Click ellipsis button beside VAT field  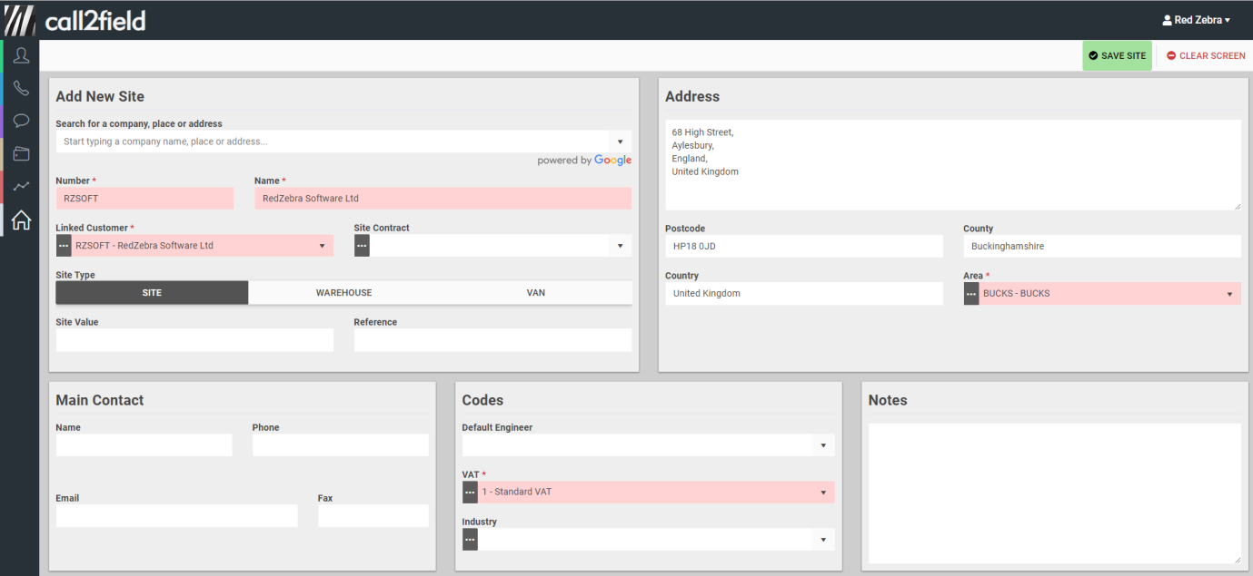click(x=470, y=493)
